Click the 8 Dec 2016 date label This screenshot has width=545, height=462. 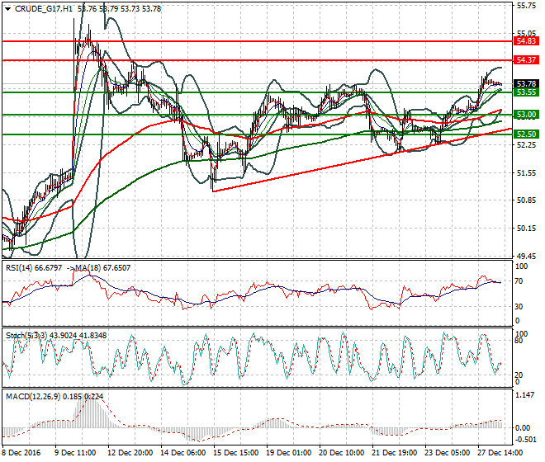21,453
